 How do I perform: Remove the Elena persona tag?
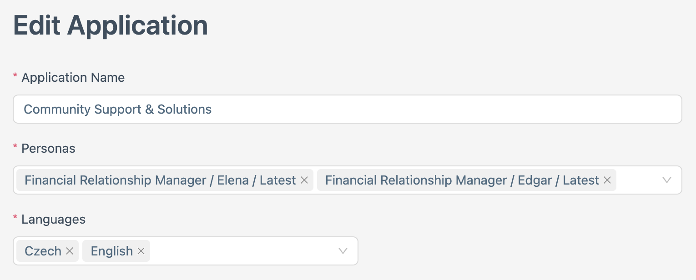(x=304, y=180)
